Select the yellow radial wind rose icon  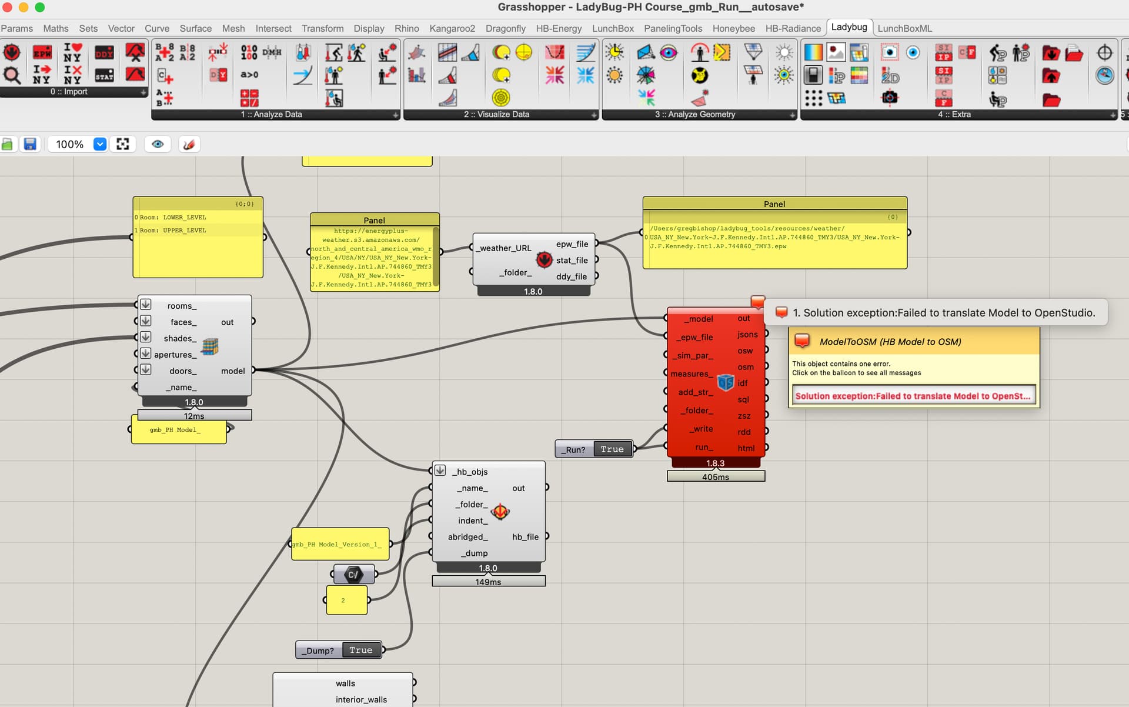(x=501, y=98)
